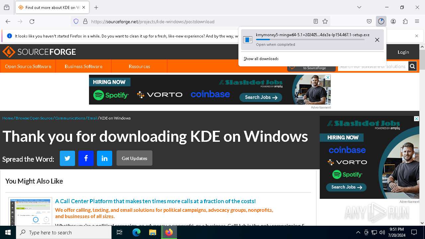Click the software search input field

[373, 66]
